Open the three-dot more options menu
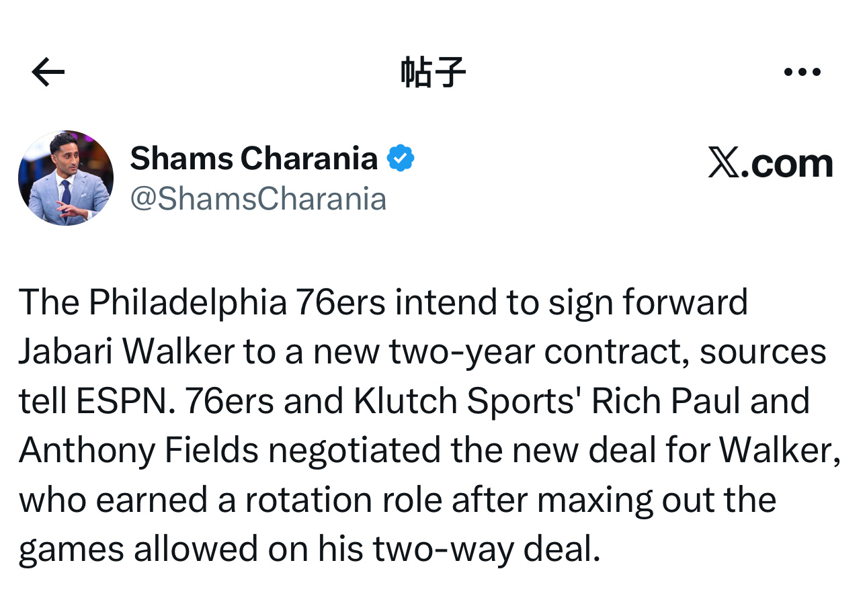The height and width of the screenshot is (612, 867). pyautogui.click(x=802, y=72)
